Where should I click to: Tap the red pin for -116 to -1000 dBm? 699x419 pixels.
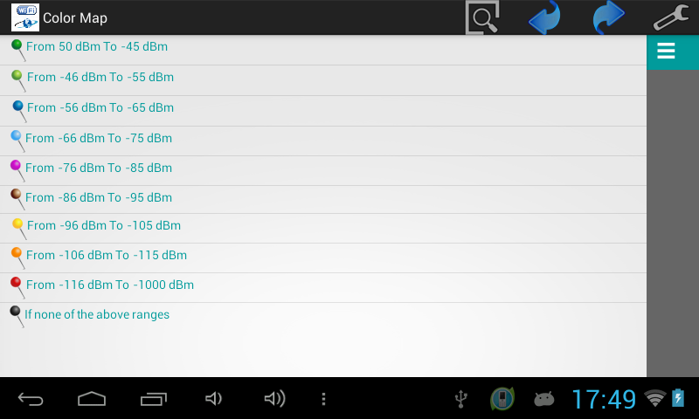tap(17, 288)
